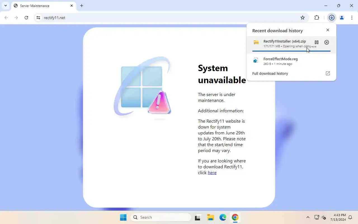Reload the page

pyautogui.click(x=26, y=18)
